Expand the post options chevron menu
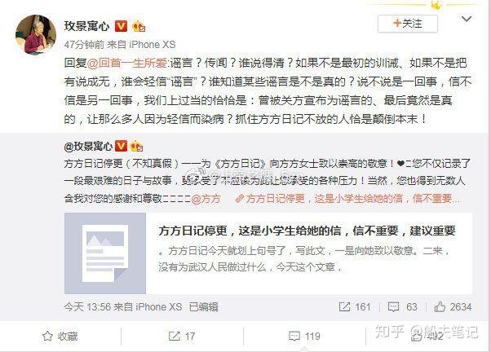491x352 pixels. [467, 19]
